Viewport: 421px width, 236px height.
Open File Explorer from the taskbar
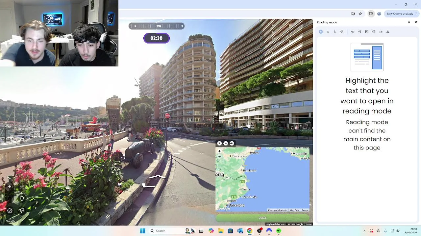(221, 231)
